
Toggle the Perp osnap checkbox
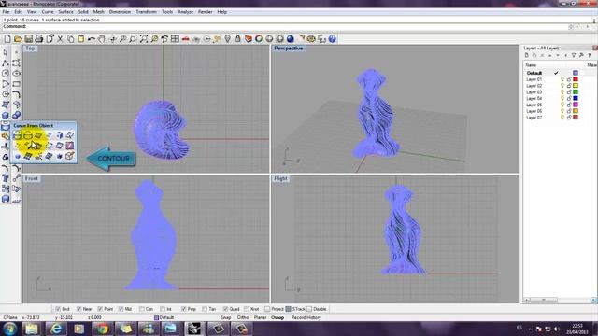click(183, 309)
